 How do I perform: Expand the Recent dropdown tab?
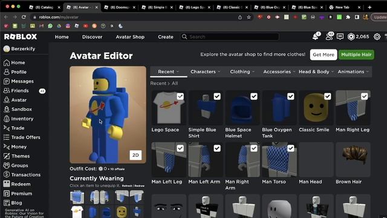(168, 71)
